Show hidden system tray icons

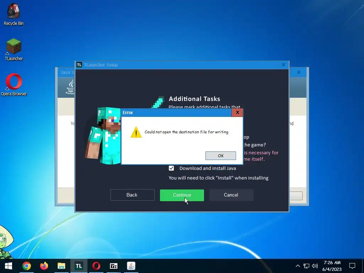click(x=298, y=266)
